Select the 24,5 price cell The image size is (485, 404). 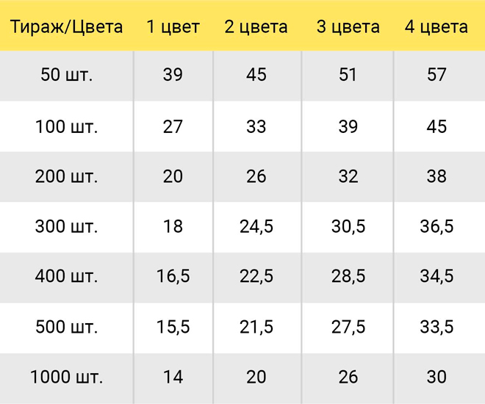point(256,226)
